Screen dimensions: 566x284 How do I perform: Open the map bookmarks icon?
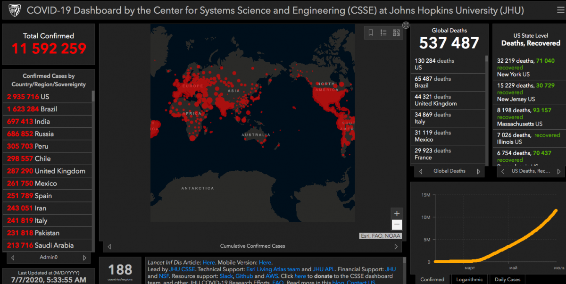tap(371, 33)
